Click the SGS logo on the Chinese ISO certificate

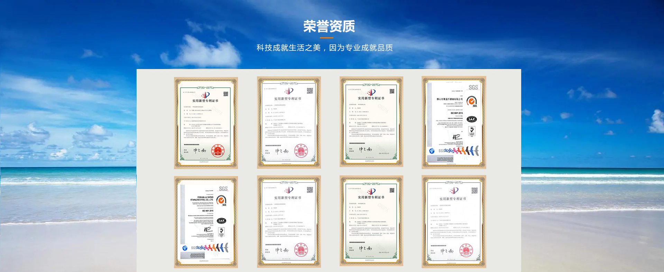(x=473, y=87)
